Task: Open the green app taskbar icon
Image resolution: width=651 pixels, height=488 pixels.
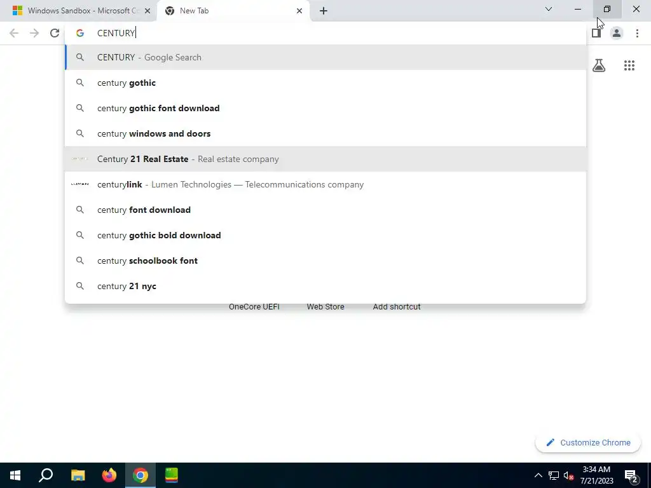Action: point(172,475)
